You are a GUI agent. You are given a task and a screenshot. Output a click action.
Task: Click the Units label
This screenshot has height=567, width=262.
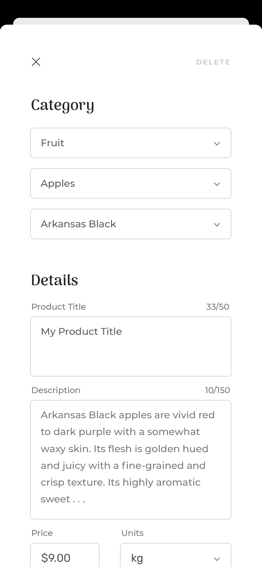(132, 533)
